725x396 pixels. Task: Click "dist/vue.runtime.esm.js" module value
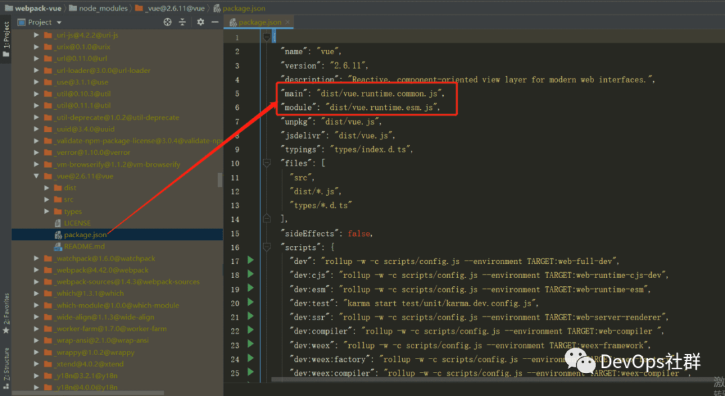(381, 107)
